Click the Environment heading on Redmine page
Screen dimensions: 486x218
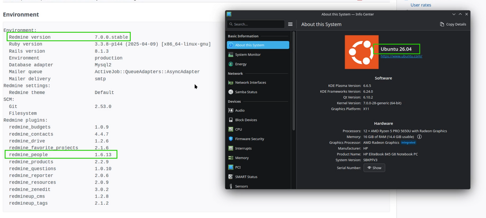pyautogui.click(x=21, y=15)
